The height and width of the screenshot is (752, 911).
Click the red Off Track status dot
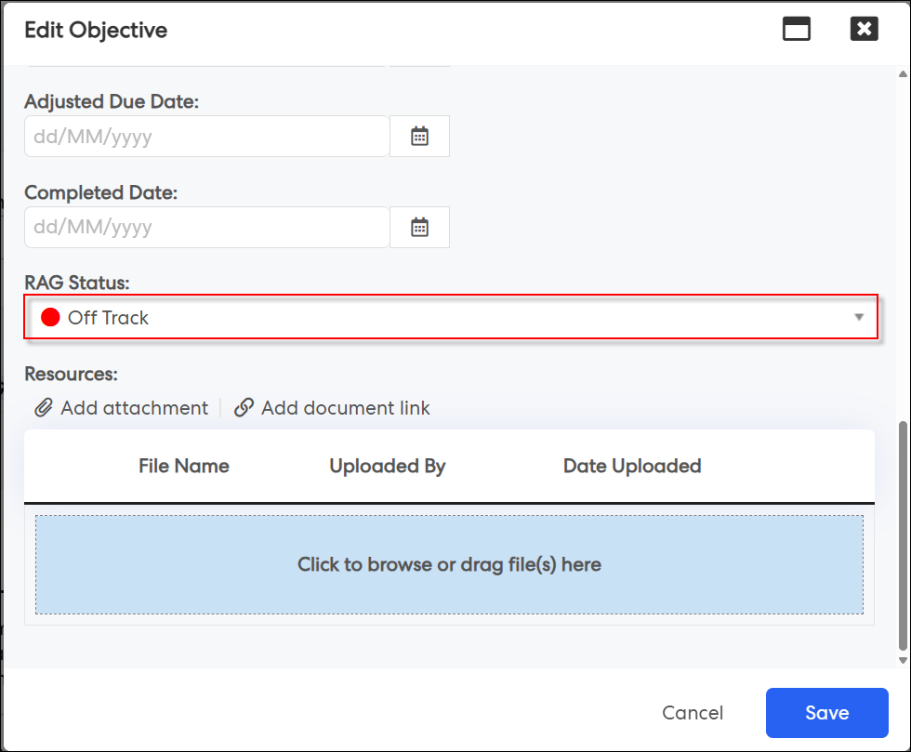50,317
